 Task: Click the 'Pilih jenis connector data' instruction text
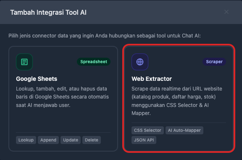click(105, 36)
